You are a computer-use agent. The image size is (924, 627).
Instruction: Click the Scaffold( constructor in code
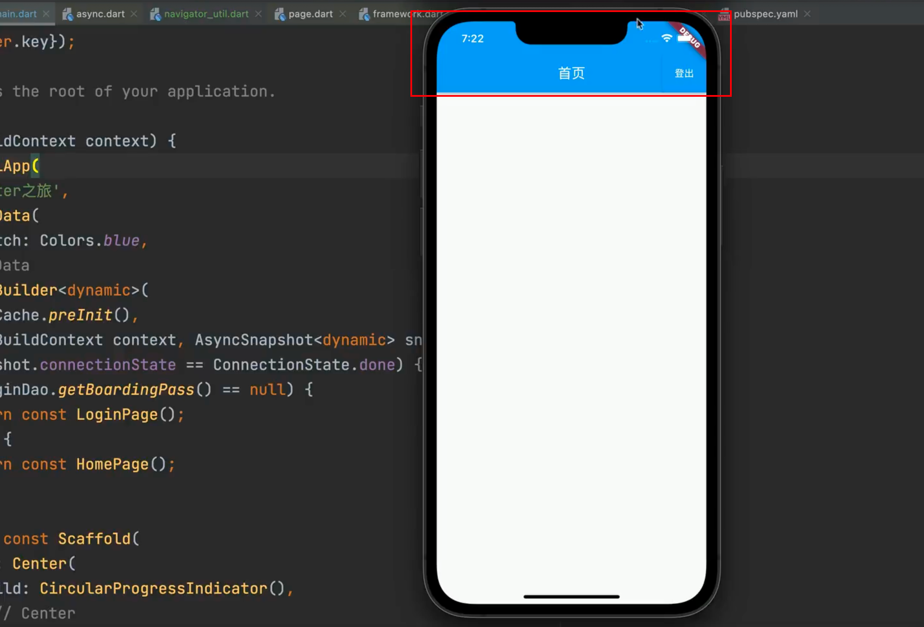pyautogui.click(x=99, y=539)
